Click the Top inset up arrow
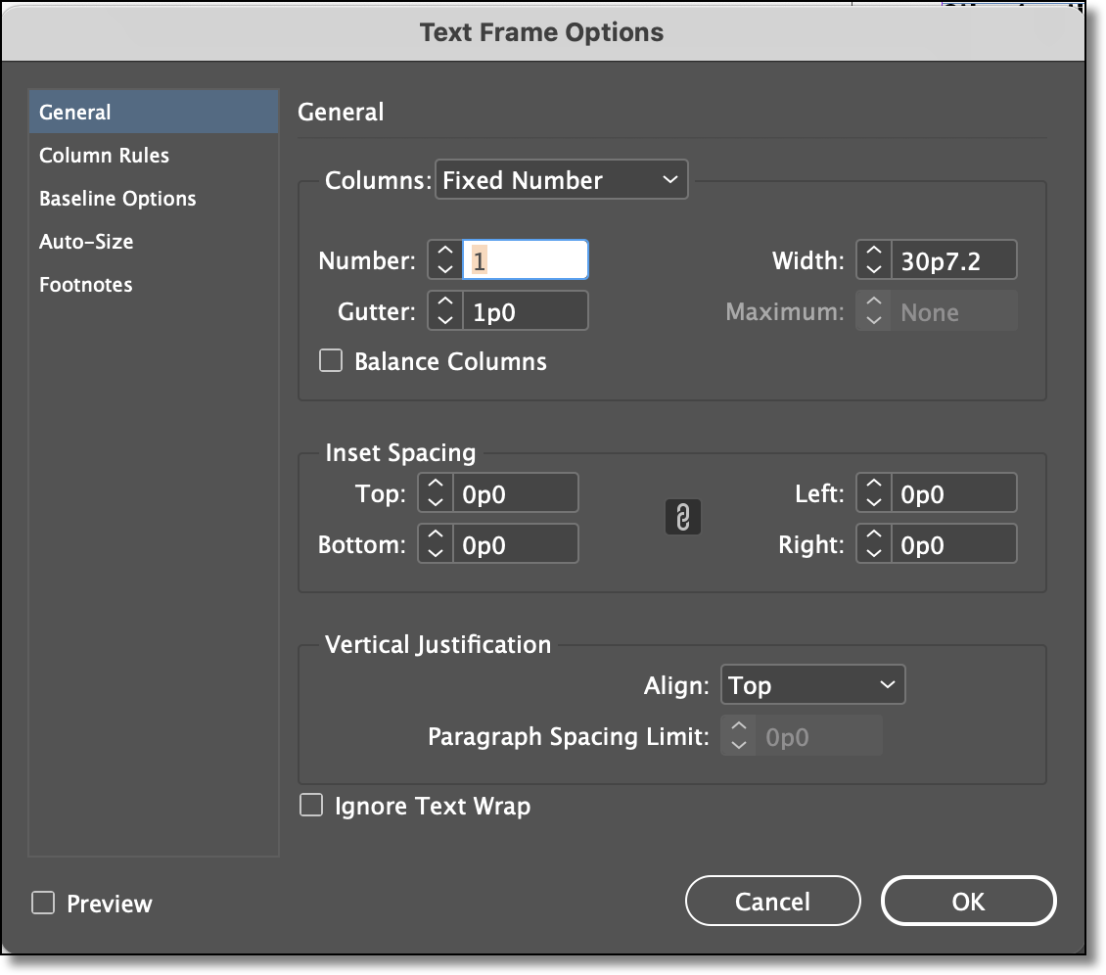The height and width of the screenshot is (975, 1106). tap(434, 486)
